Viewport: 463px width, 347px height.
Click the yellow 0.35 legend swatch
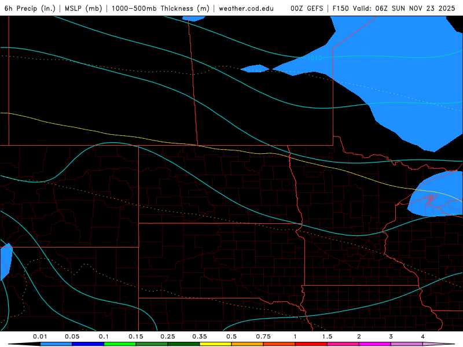(x=215, y=344)
